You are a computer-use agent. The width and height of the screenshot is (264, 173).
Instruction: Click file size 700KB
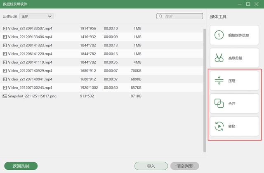[x=136, y=71]
